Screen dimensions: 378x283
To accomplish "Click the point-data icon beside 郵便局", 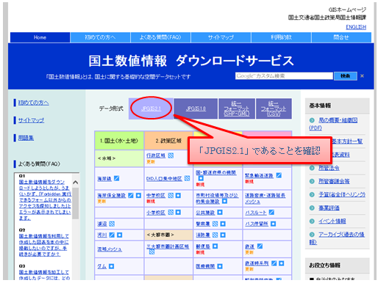I will tap(215, 246).
